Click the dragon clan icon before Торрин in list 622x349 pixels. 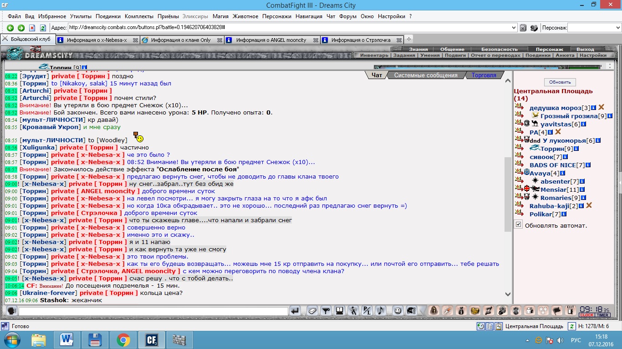pos(535,148)
